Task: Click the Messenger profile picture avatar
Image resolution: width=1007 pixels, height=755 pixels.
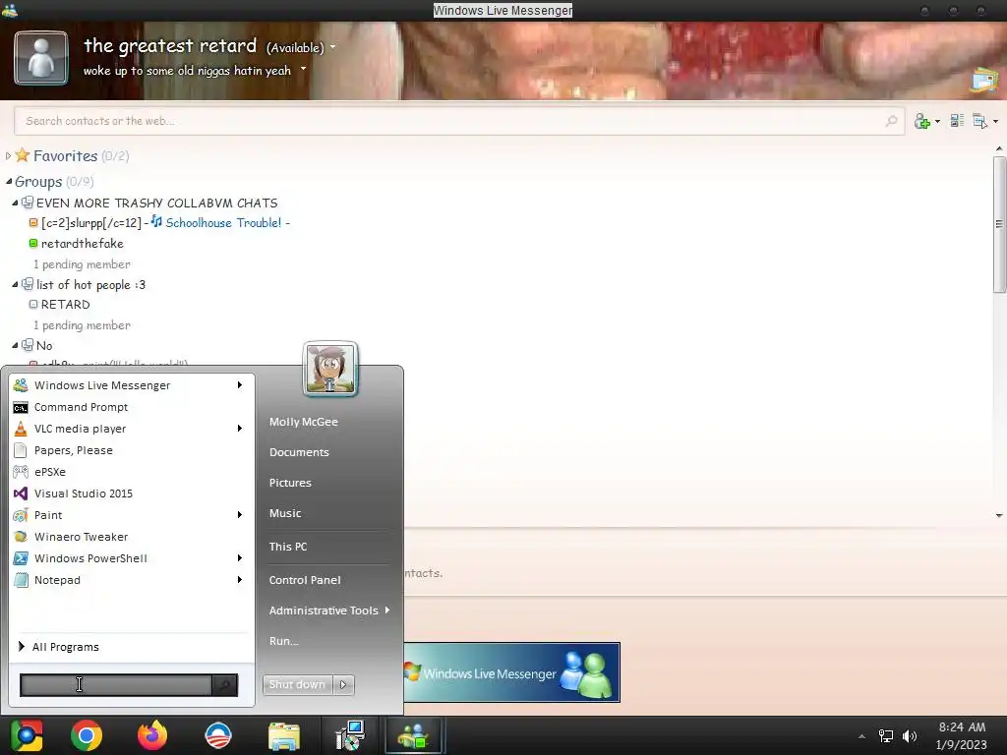Action: [41, 58]
